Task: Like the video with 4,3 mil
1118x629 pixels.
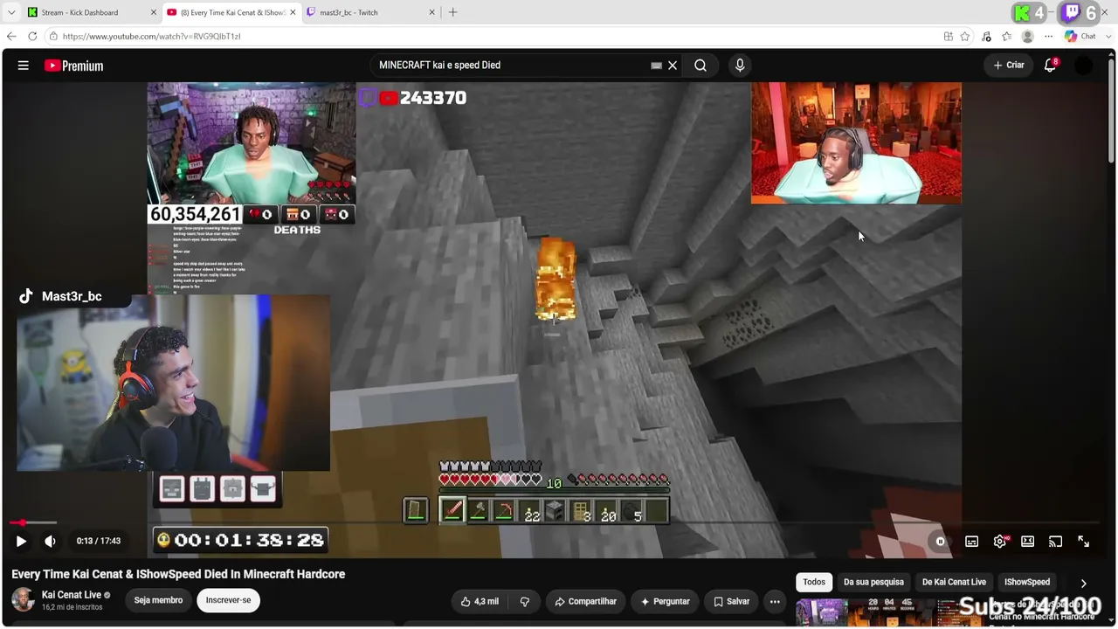Action: pos(480,601)
